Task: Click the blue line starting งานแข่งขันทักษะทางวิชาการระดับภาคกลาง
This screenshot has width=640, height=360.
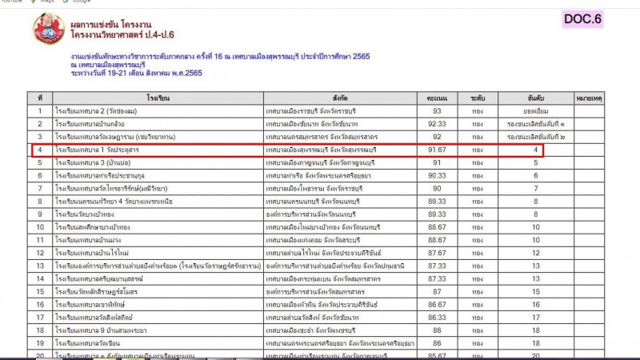Action: tap(220, 56)
